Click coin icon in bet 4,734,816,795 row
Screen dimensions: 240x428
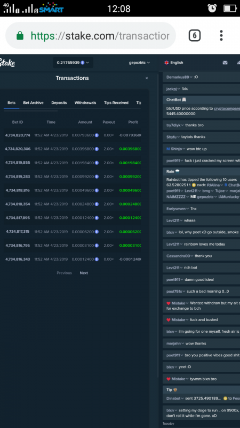point(97,246)
